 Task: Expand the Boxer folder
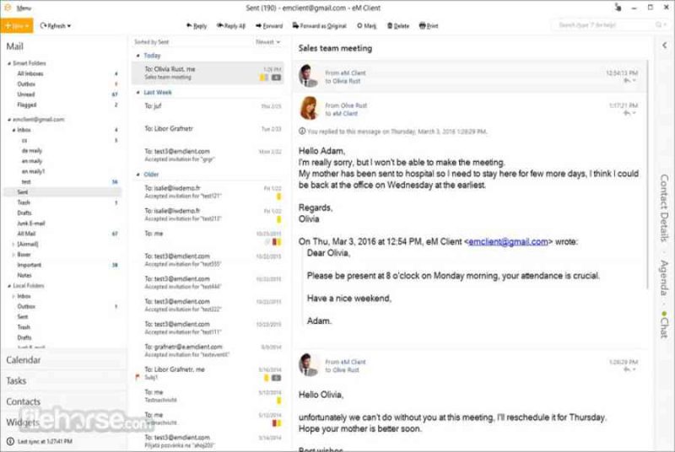tap(13, 255)
